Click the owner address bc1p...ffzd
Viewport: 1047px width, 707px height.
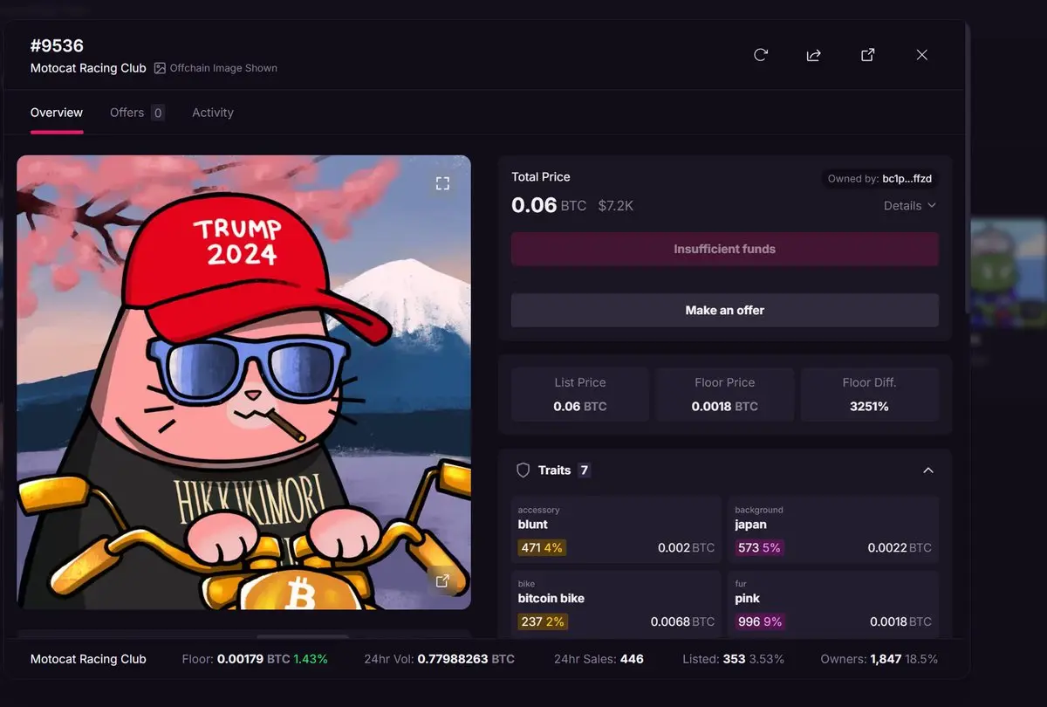pyautogui.click(x=907, y=179)
